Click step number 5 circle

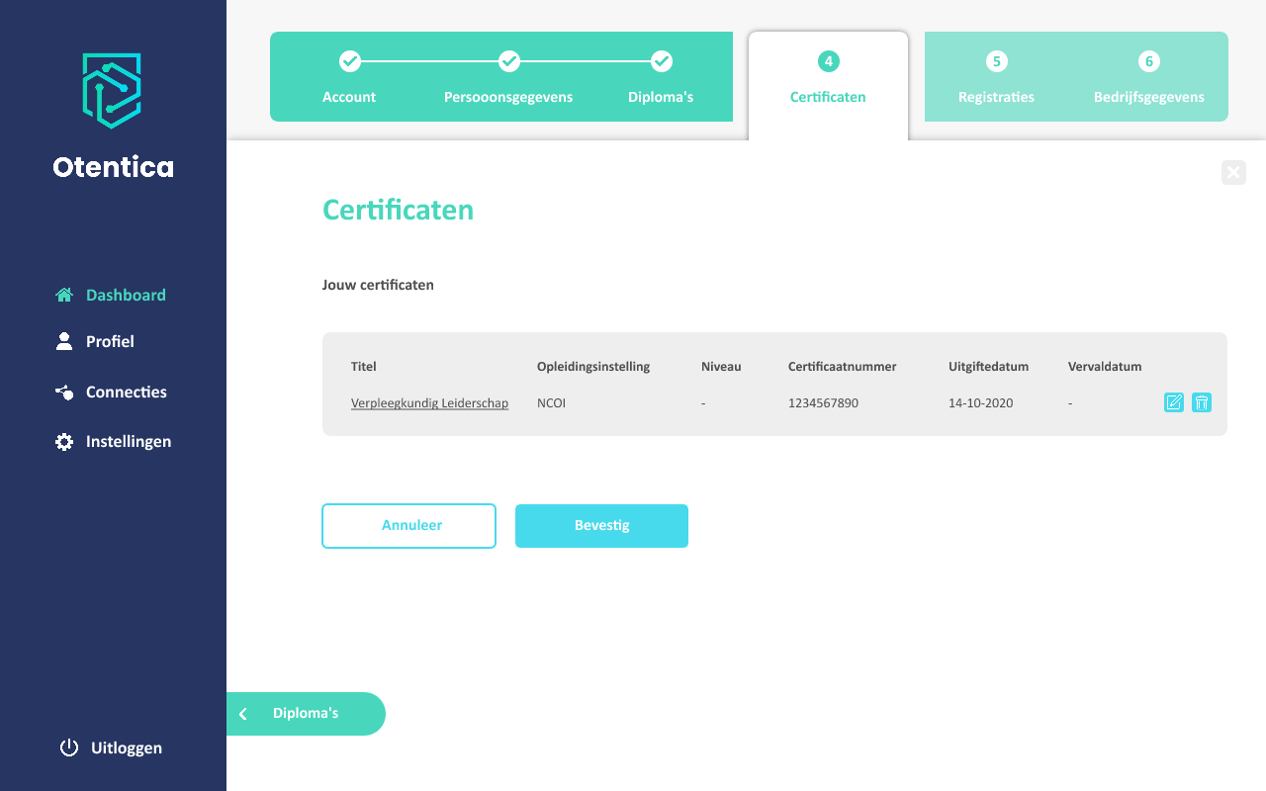996,61
